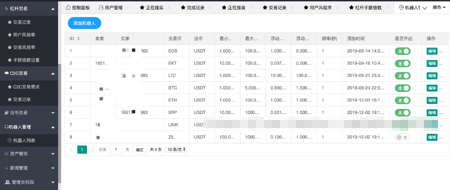This screenshot has height=190, width=450.
Task: Switch to the 正在挂卖 tab
Action: [233, 7]
